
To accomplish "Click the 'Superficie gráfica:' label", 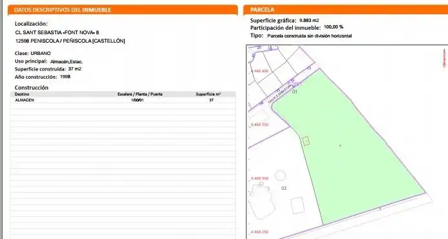I will click(x=273, y=21).
